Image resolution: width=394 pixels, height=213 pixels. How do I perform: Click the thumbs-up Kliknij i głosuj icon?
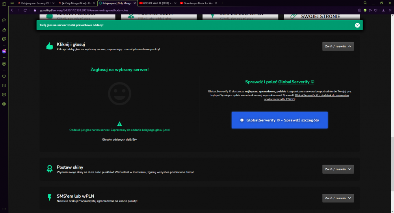pyautogui.click(x=50, y=46)
